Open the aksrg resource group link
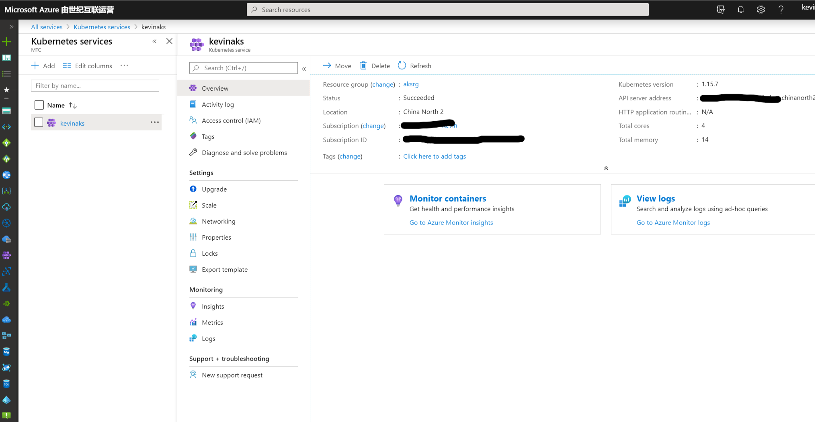The image size is (818, 422). pos(411,84)
